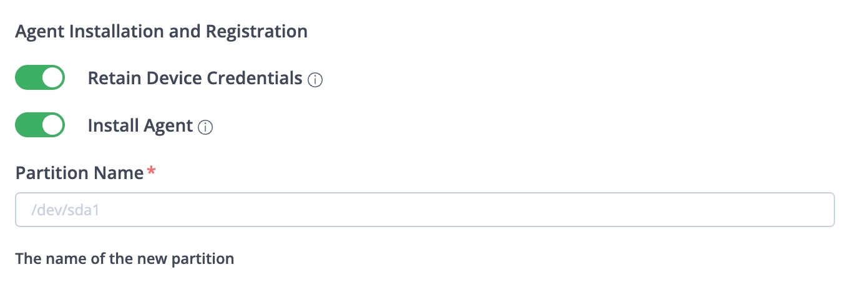The height and width of the screenshot is (287, 850).
Task: Click the Retain Device Credentials label text
Action: point(195,79)
